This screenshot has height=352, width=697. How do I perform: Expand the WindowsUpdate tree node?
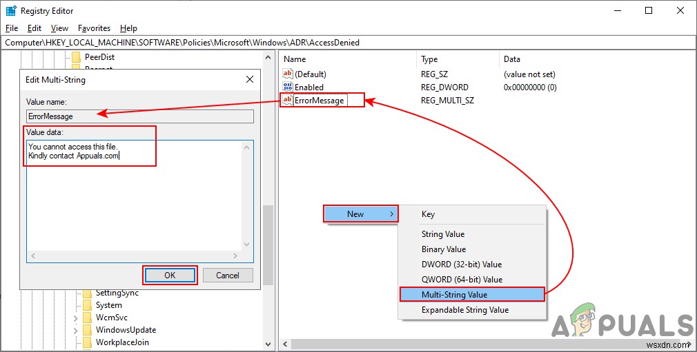pos(76,331)
